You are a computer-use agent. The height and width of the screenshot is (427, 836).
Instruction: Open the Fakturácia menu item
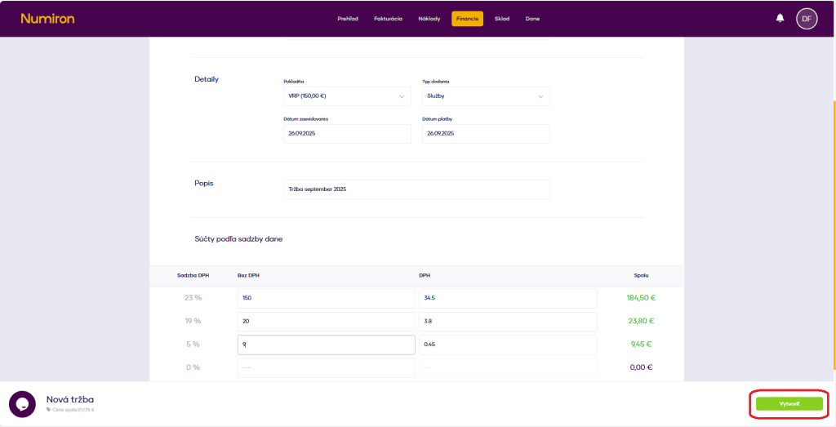[388, 19]
